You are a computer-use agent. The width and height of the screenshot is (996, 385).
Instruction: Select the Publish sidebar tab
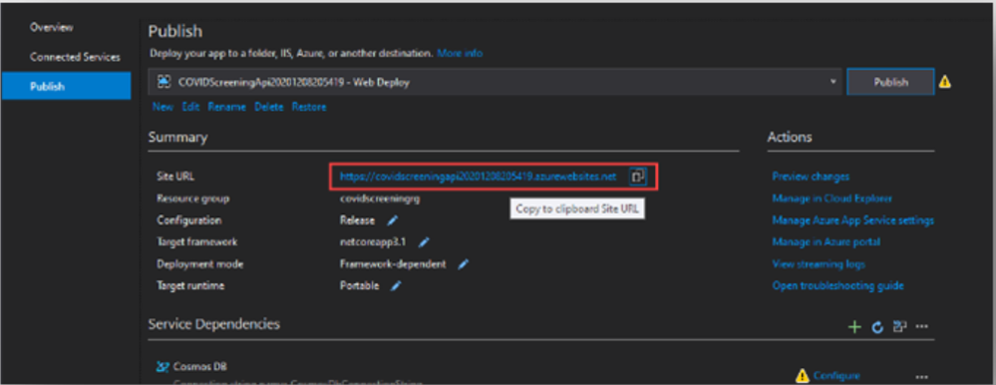[x=66, y=86]
